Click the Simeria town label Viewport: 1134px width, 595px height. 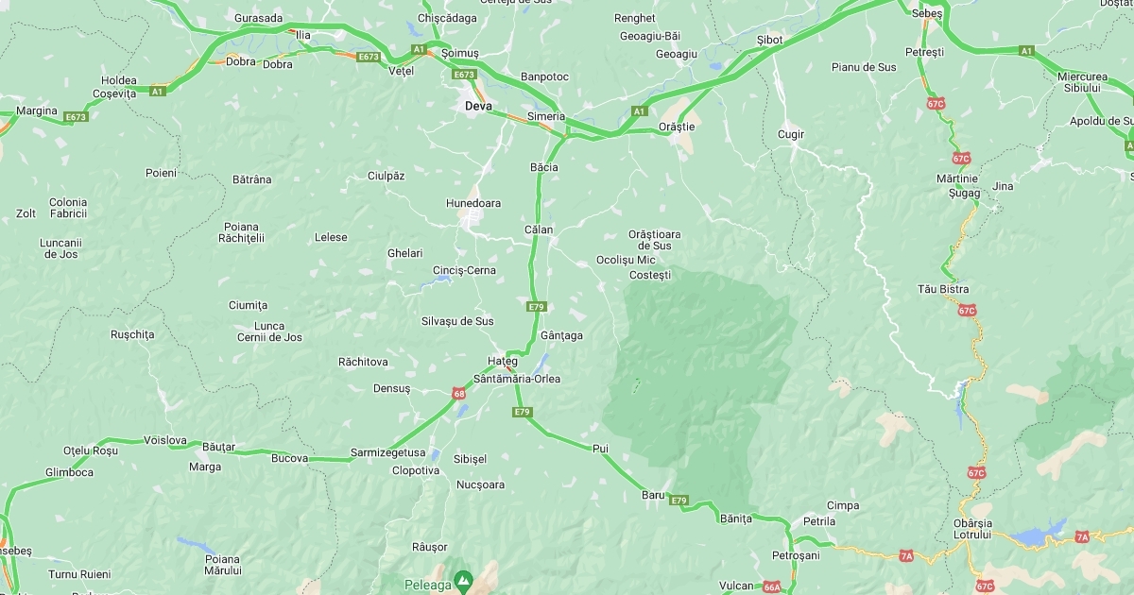click(x=546, y=116)
